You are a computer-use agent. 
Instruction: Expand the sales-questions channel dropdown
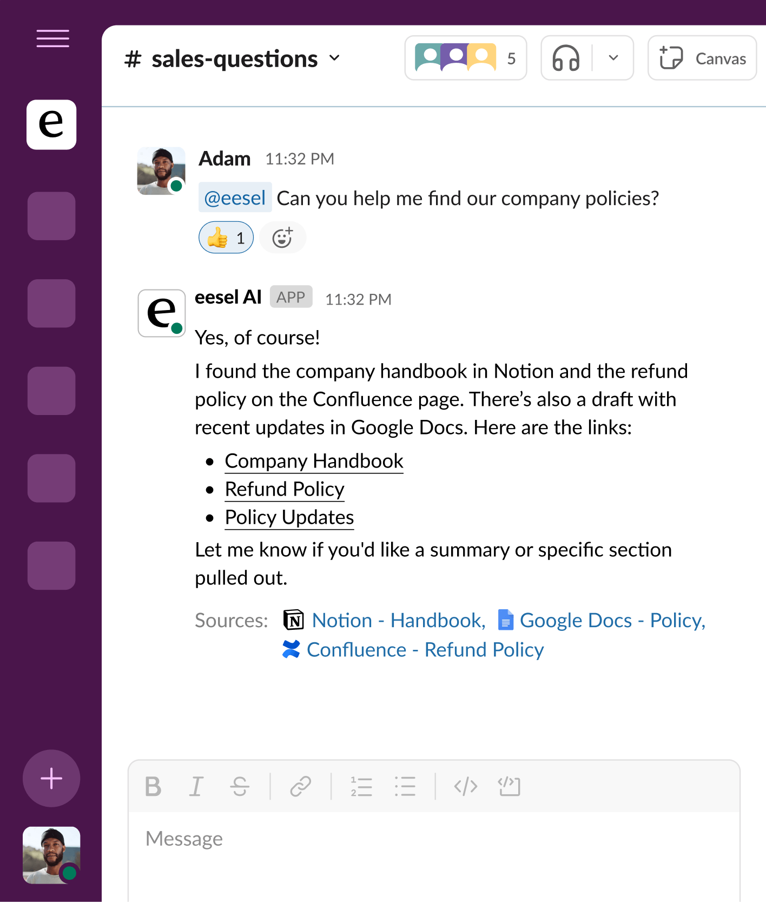[x=335, y=58]
